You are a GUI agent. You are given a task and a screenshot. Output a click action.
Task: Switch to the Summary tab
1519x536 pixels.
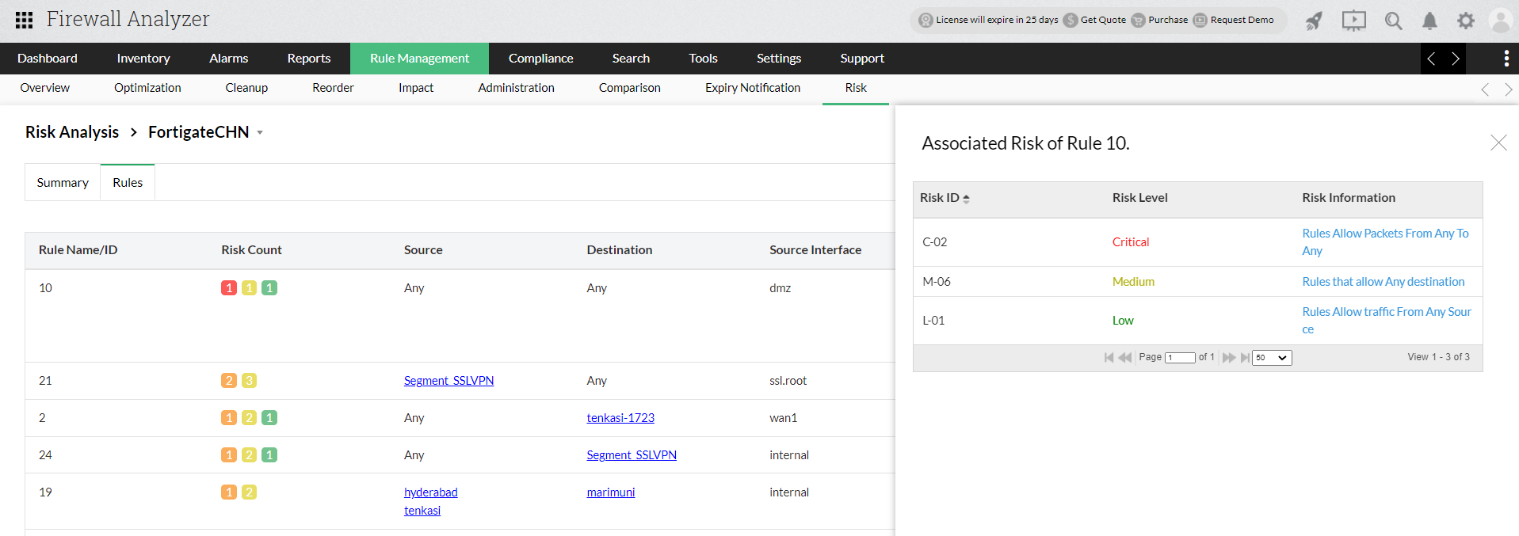click(63, 183)
